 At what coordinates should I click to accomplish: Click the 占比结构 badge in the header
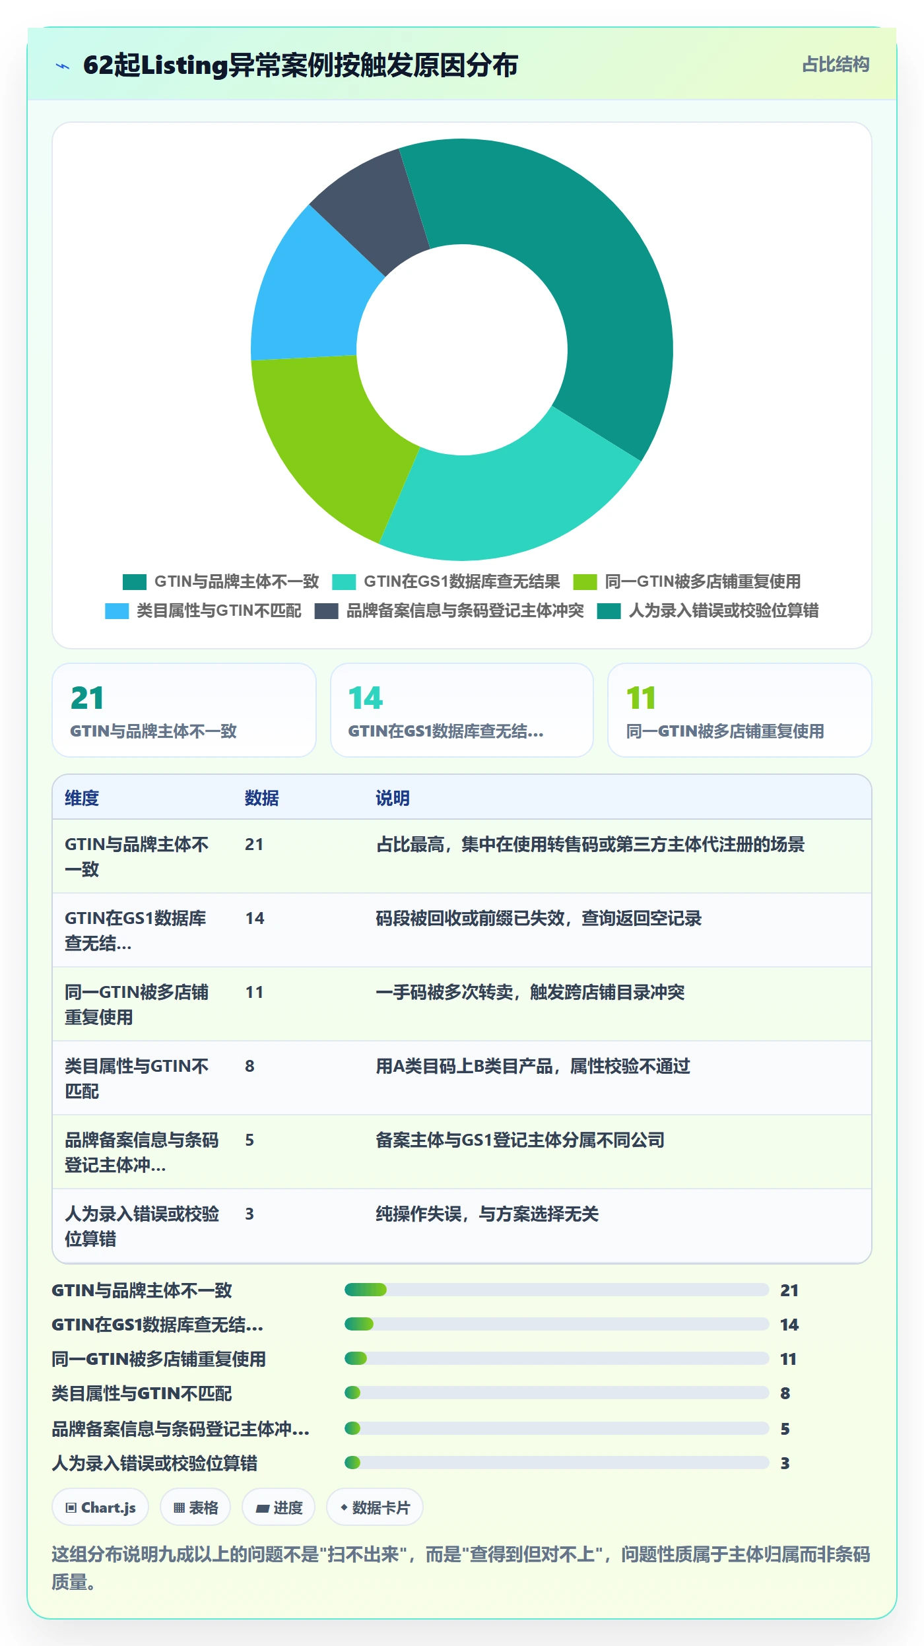pos(836,65)
